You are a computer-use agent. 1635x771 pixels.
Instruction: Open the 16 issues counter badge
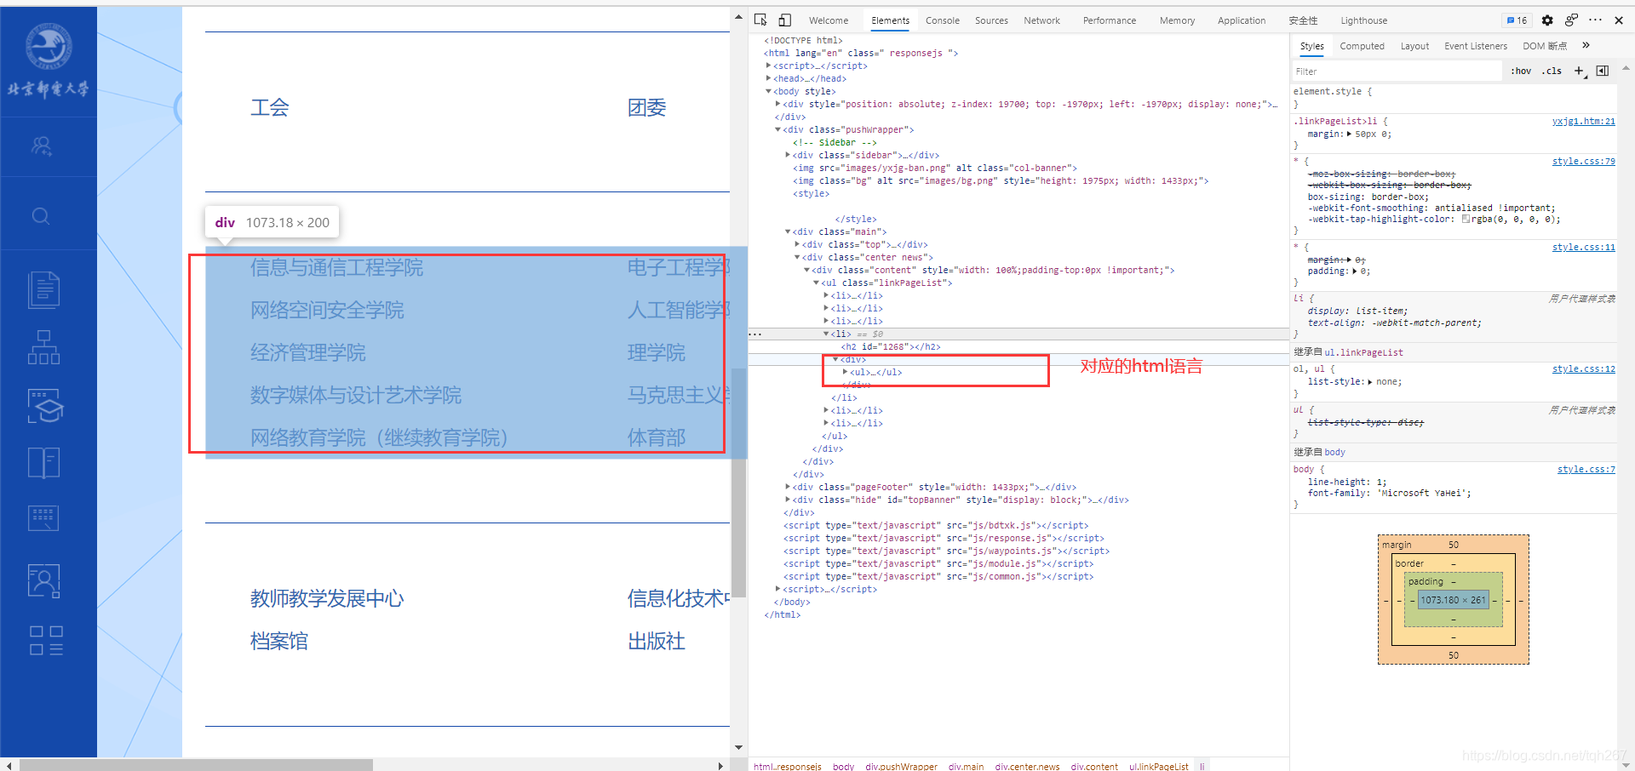point(1517,20)
